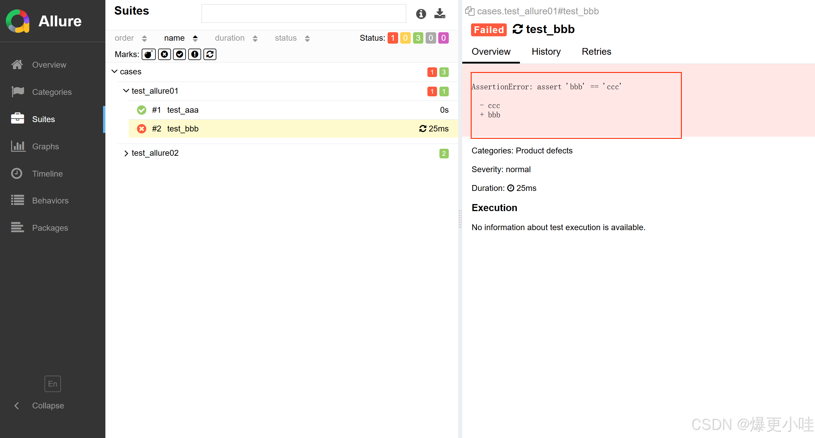
Task: Click the download CSV icon
Action: click(x=439, y=13)
